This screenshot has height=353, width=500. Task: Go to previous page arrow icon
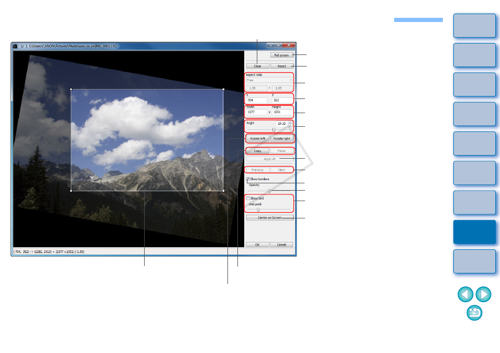click(465, 294)
